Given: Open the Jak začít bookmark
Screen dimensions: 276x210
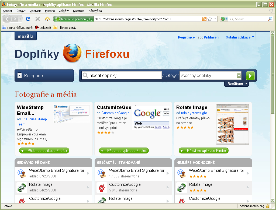Looking at the screenshot, I should [43, 28].
